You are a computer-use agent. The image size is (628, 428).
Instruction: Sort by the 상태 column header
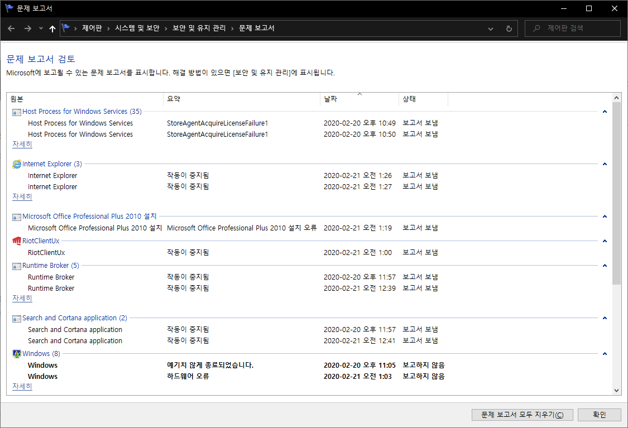(423, 99)
